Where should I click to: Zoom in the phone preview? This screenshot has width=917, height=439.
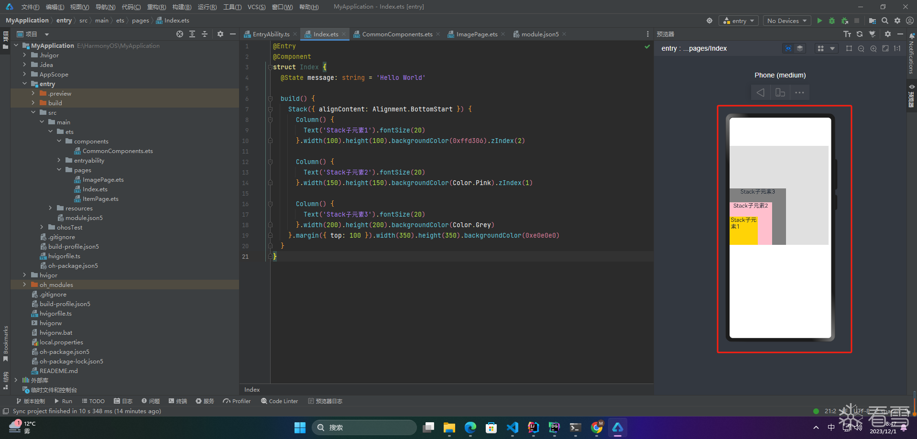873,48
